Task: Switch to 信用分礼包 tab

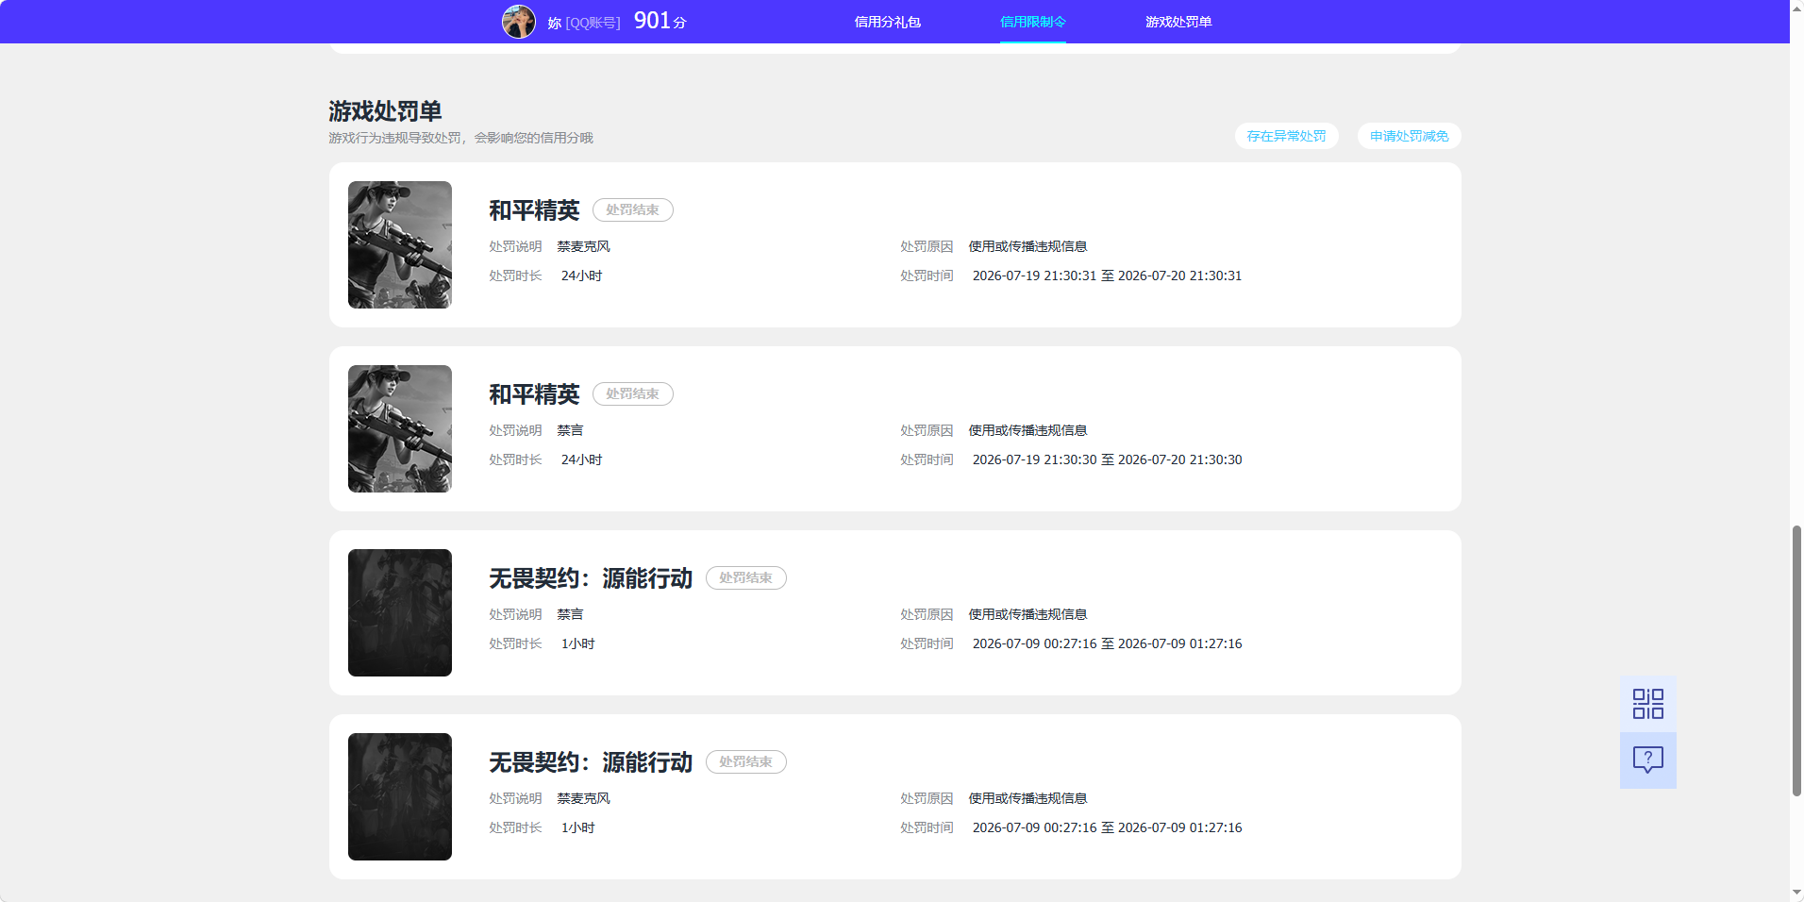Action: [x=887, y=22]
